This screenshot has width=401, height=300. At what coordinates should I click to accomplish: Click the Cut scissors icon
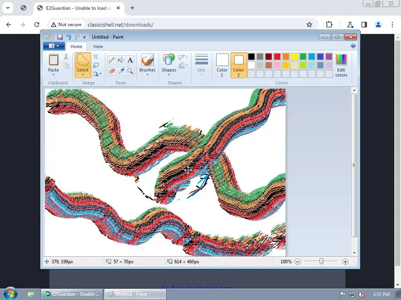(x=66, y=57)
